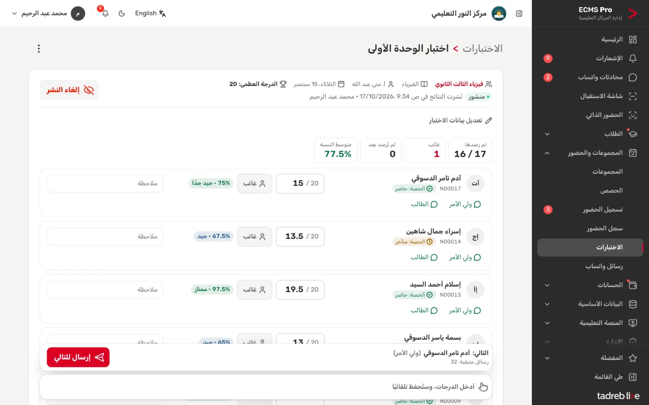Screen dimensions: 649x405
Task: Open the three-dot options menu
Action: 39,49
